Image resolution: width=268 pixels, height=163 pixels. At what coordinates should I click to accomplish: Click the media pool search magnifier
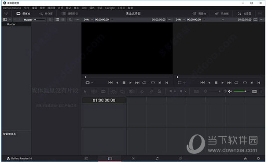point(70,20)
